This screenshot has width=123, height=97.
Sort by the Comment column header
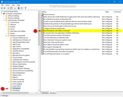point(117,12)
